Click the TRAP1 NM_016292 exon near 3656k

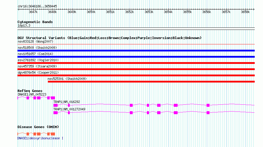208,105
